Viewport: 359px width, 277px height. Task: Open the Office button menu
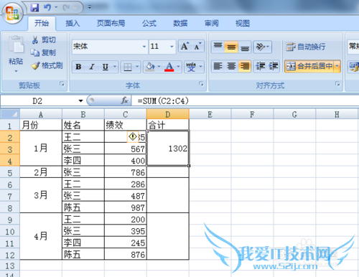point(12,13)
